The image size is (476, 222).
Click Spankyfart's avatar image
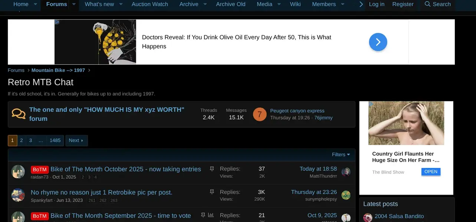click(18, 195)
